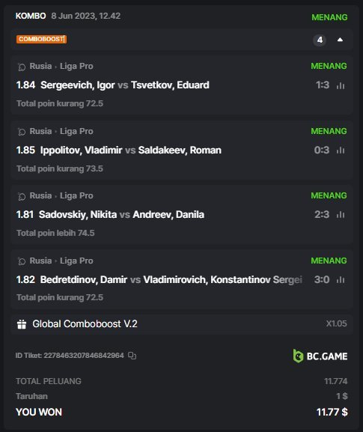363x432 pixels.
Task: Open Bedretdinov, Damir vs Vladimirovich match
Action: (x=171, y=280)
